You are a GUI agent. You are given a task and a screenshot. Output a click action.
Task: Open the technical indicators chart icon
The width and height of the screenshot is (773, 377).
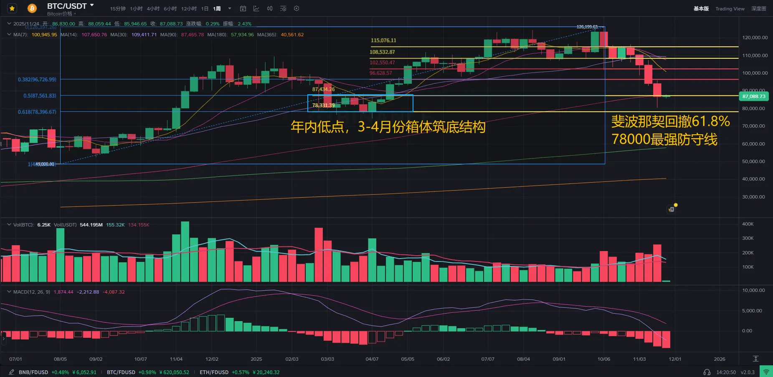click(256, 8)
